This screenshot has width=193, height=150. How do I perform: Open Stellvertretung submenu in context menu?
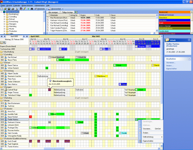151,137
